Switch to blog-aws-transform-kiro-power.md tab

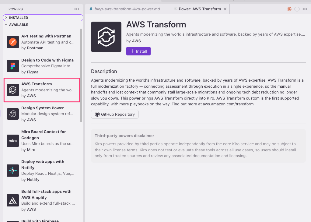127,9
